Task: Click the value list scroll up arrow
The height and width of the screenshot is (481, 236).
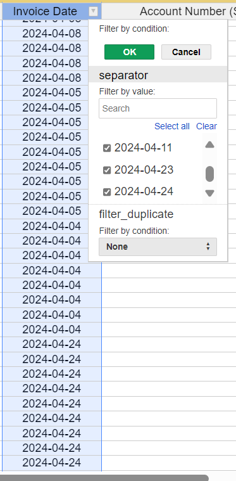Action: point(209,144)
